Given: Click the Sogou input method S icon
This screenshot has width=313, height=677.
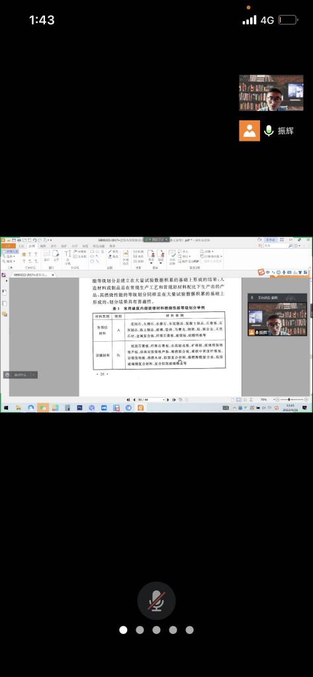Looking at the screenshot, I should pos(261,272).
